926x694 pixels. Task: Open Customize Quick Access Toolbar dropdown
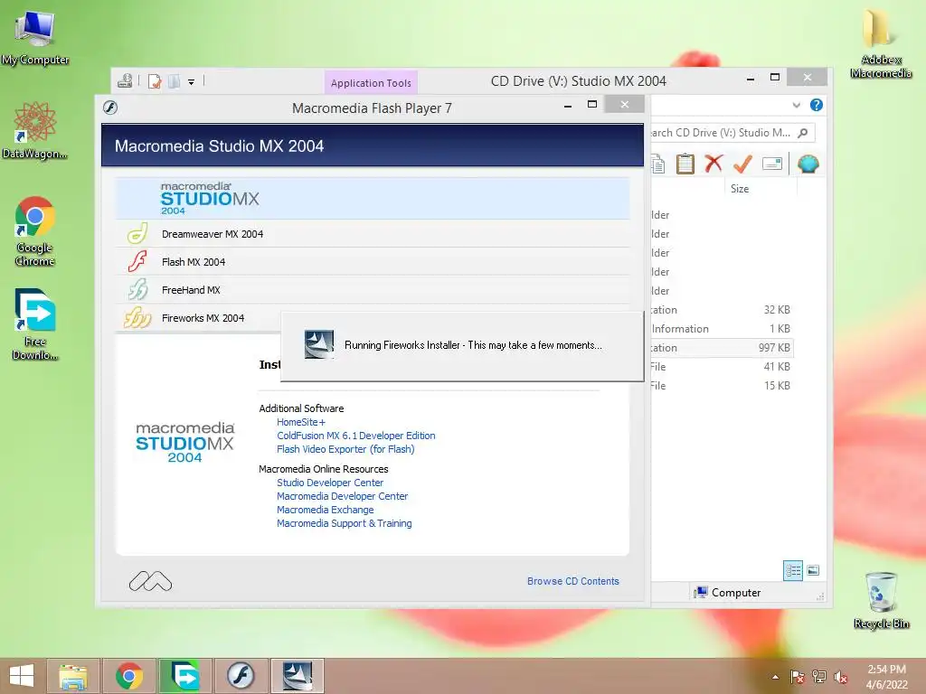tap(192, 82)
